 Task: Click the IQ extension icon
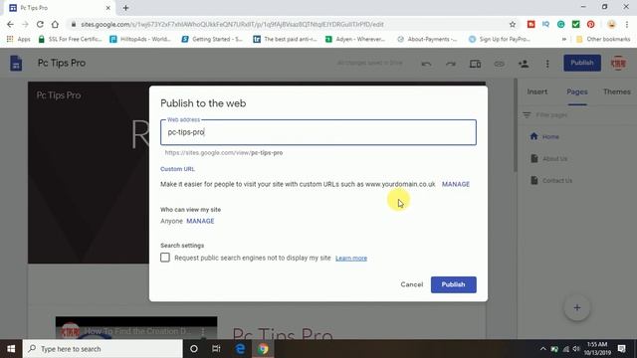pos(545,24)
